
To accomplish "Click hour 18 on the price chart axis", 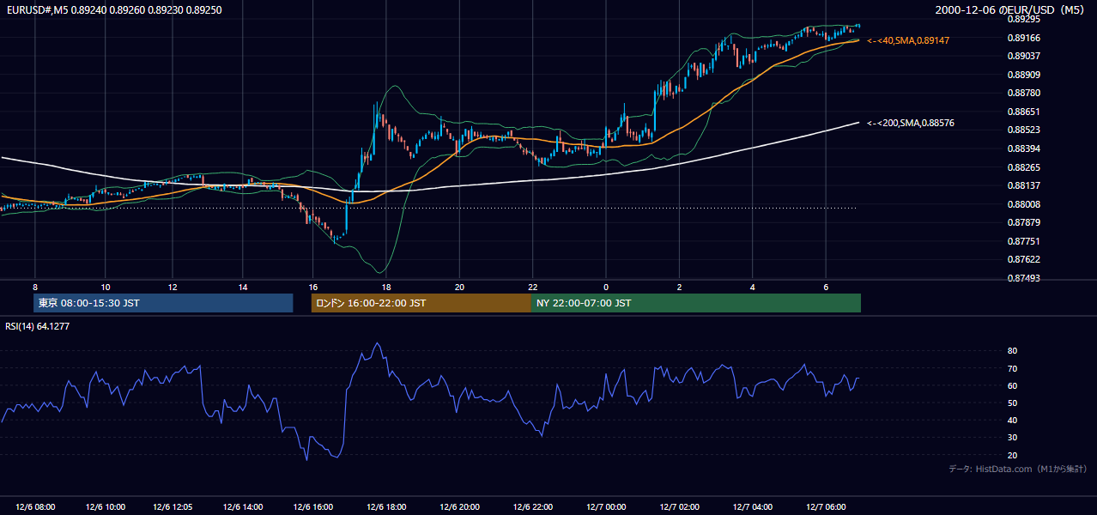I will pyautogui.click(x=386, y=287).
